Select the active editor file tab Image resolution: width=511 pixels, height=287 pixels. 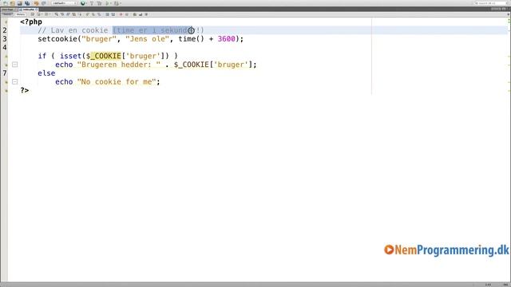tap(28, 10)
